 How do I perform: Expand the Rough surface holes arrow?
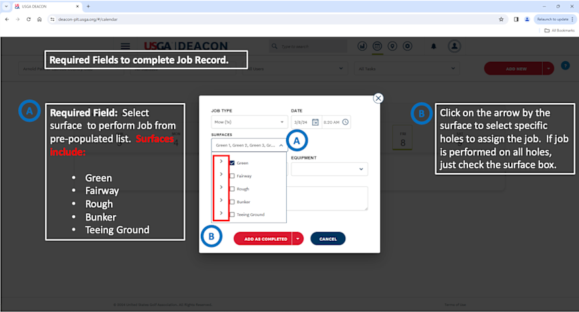point(221,187)
